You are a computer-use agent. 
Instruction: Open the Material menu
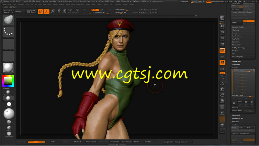62,5
